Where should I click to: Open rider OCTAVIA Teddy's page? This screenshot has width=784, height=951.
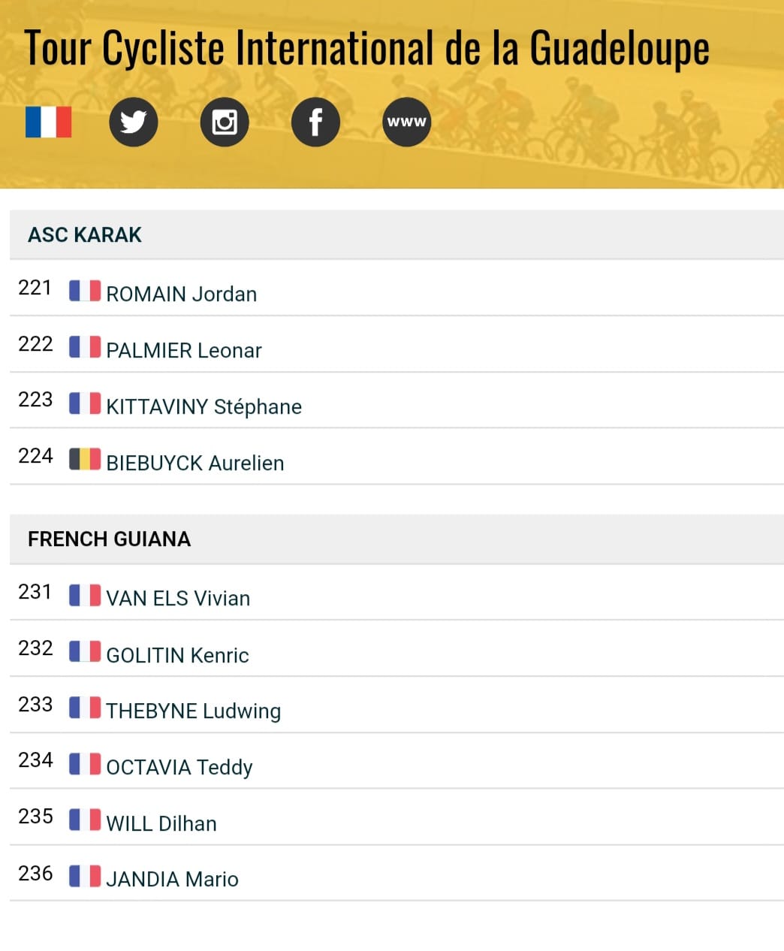coord(179,767)
